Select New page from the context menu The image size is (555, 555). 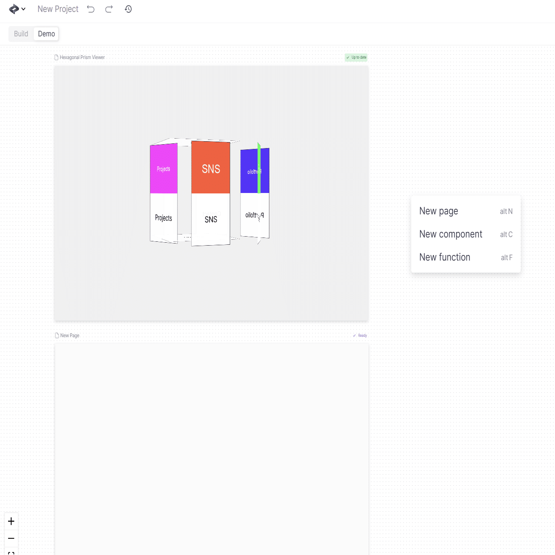439,211
